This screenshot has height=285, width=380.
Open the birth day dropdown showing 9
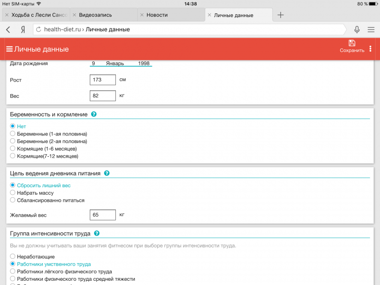[x=94, y=63]
